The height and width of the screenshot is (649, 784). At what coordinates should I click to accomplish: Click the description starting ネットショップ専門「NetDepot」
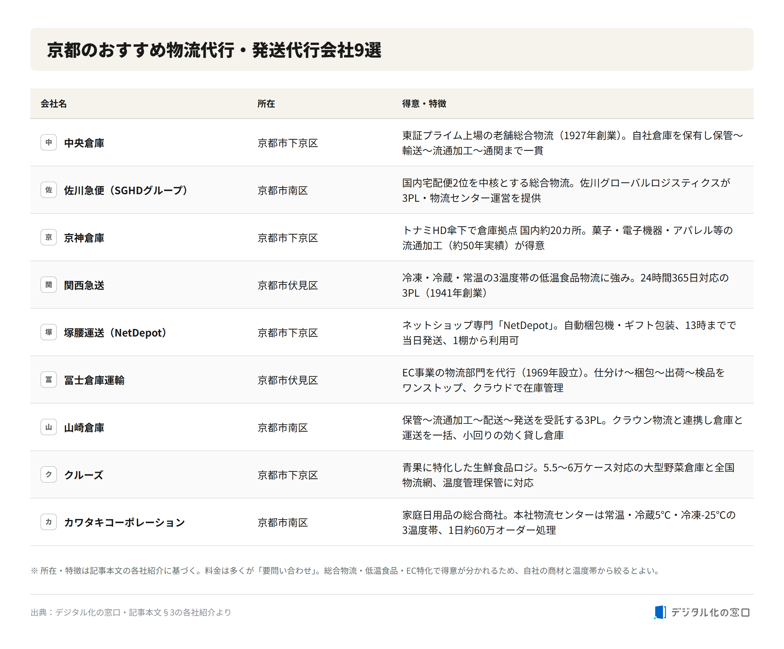[x=569, y=333]
